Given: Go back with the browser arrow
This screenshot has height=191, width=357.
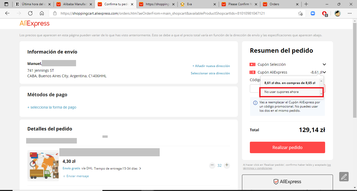Looking at the screenshot, I should (x=7, y=14).
